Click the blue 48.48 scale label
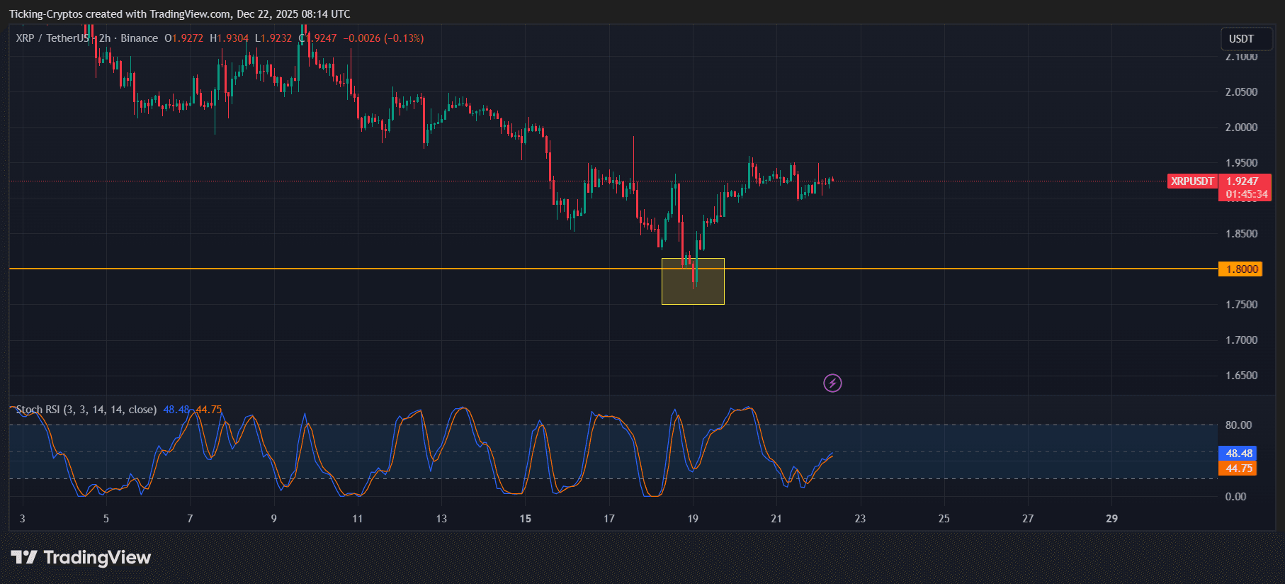Screen dimensions: 1285x584 click(x=1238, y=454)
